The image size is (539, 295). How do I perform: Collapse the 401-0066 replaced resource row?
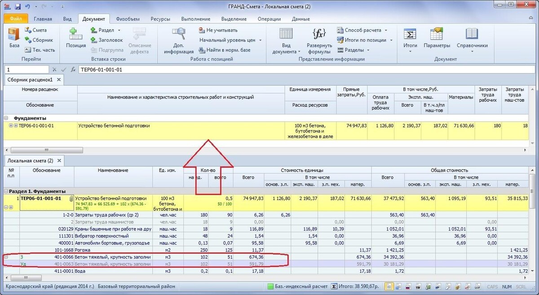6,257
